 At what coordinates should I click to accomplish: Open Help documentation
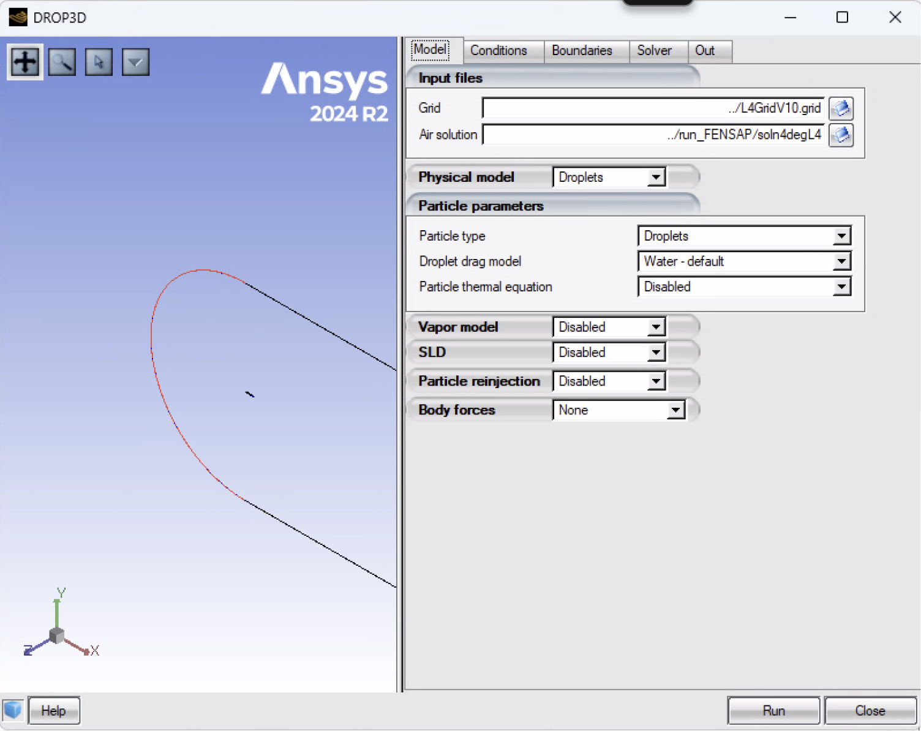tap(54, 710)
